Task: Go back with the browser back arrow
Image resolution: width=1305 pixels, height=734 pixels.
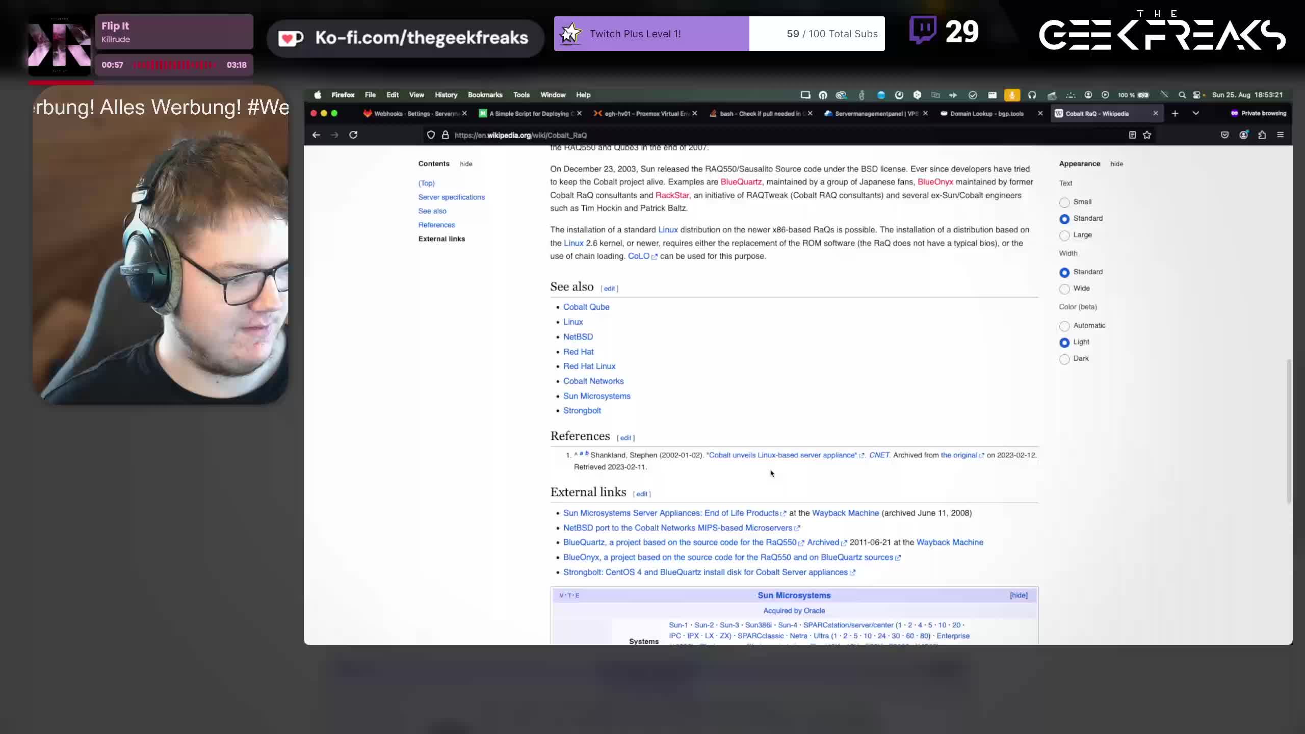Action: tap(316, 135)
